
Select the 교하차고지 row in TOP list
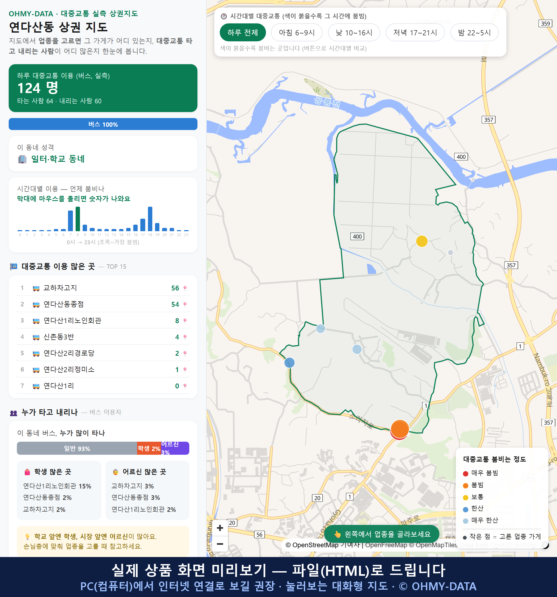point(103,288)
